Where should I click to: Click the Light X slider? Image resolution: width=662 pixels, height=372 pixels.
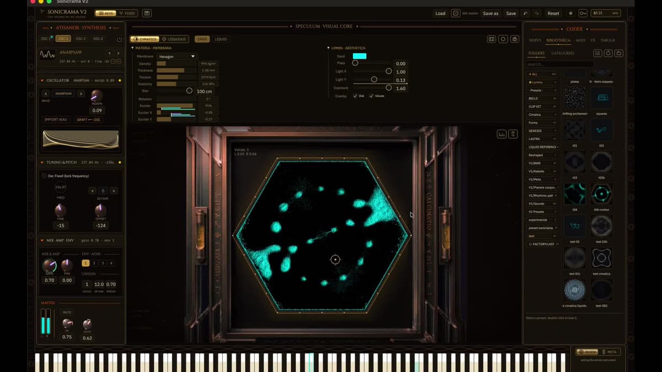pos(372,71)
